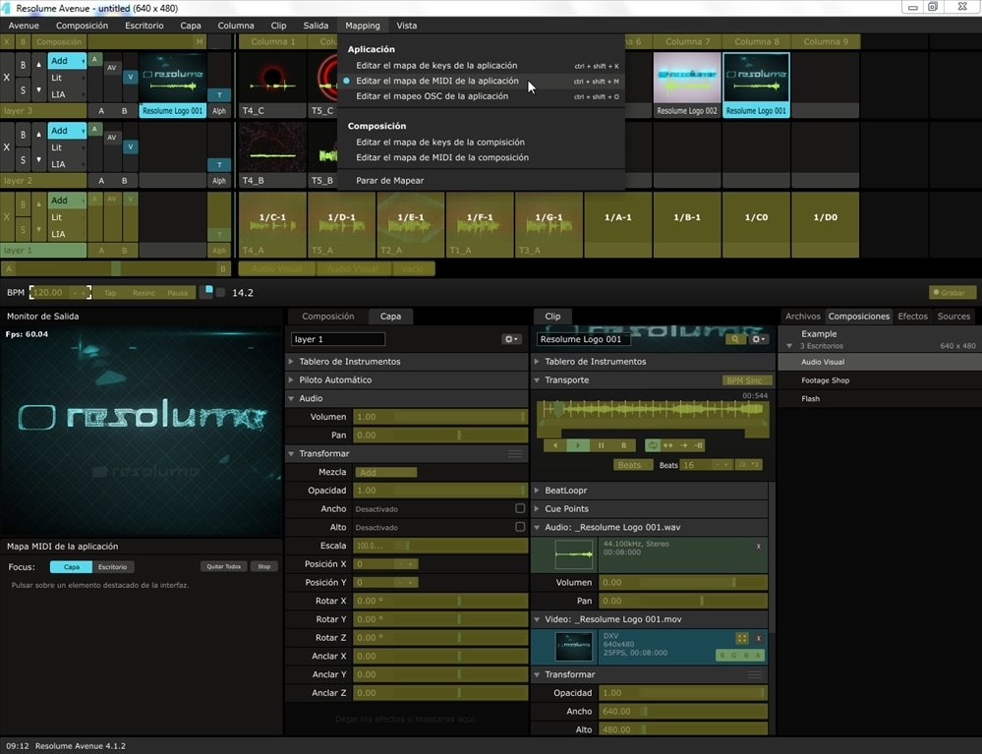982x754 pixels.
Task: Move layer 2 down with the arrow
Action: tap(39, 159)
